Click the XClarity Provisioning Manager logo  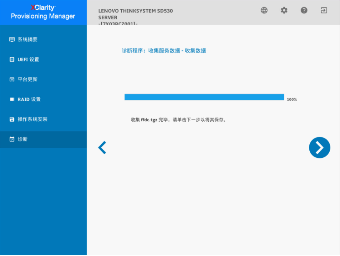tap(43, 12)
